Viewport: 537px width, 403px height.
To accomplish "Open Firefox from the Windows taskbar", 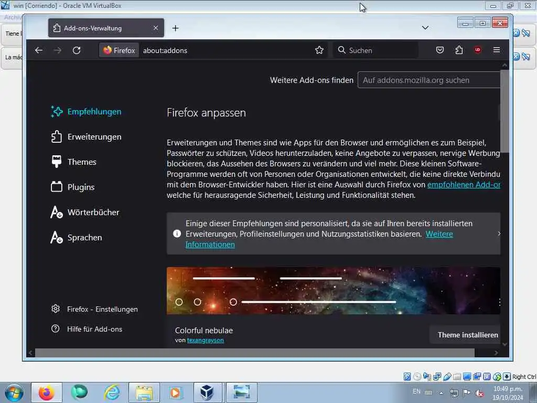I will (47, 393).
